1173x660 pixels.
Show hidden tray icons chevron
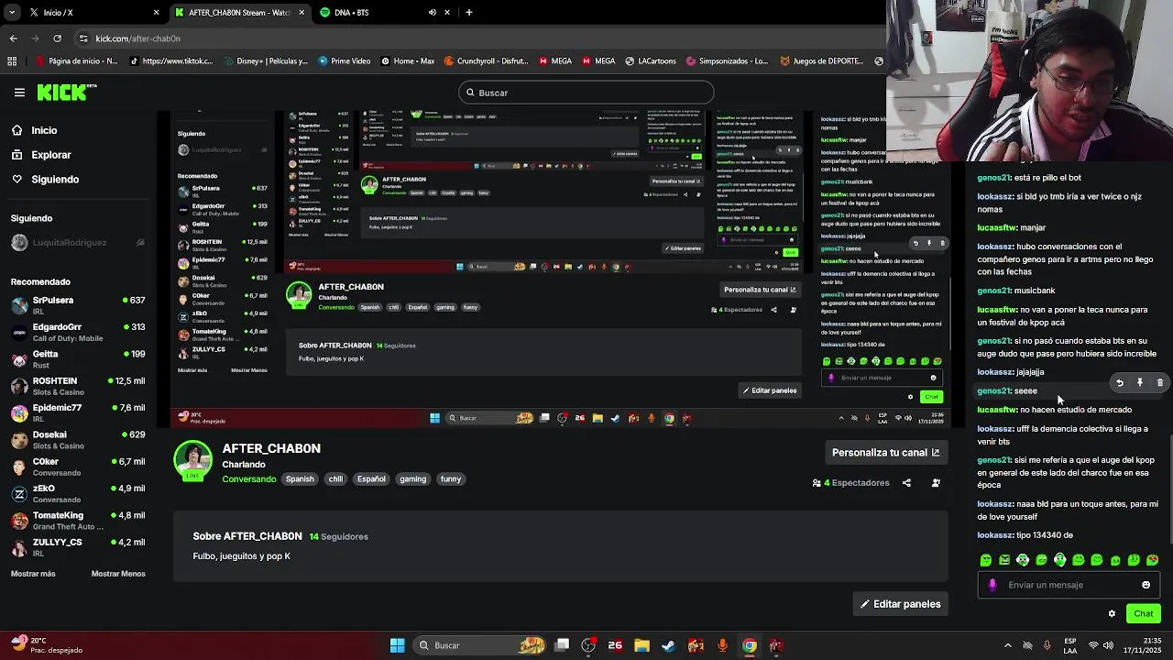[x=1008, y=645]
